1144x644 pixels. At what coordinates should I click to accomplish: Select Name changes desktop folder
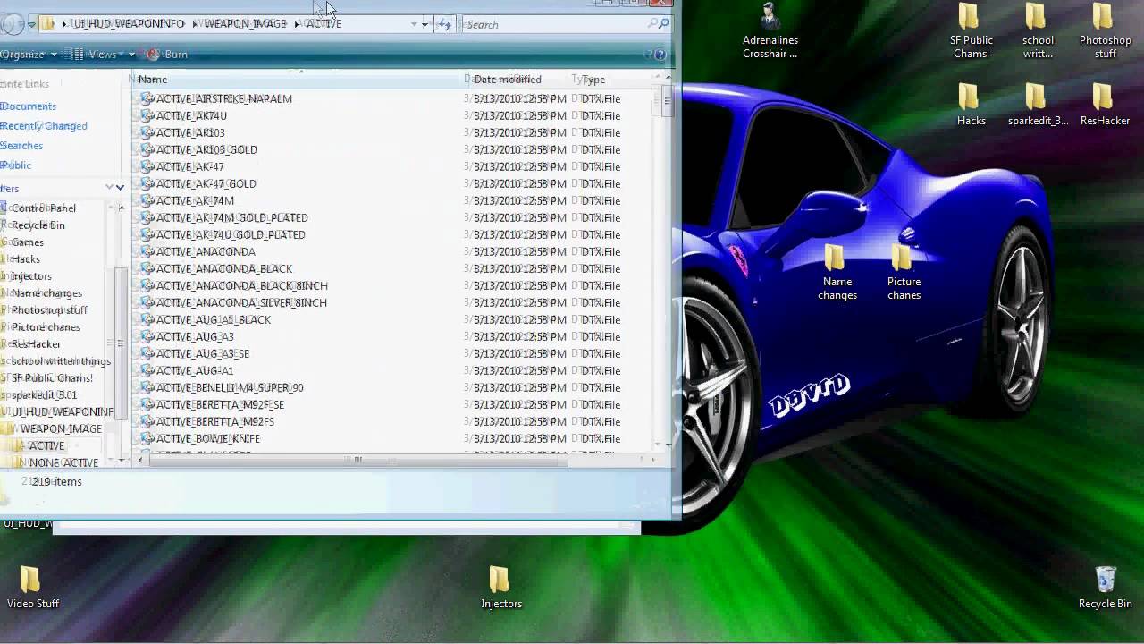pos(837,272)
